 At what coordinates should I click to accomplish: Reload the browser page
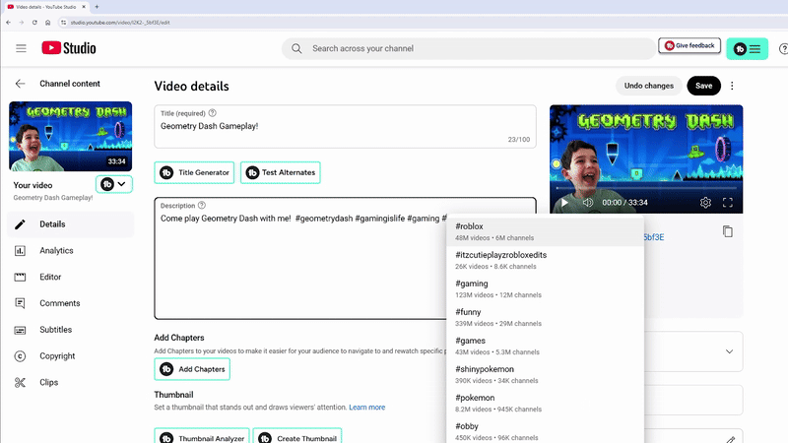[x=34, y=22]
